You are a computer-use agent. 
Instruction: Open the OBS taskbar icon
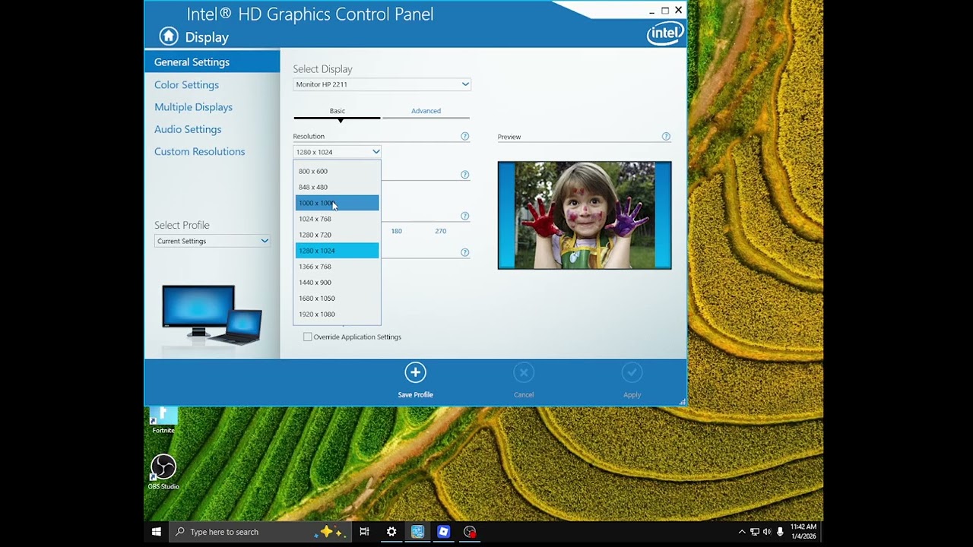point(470,532)
